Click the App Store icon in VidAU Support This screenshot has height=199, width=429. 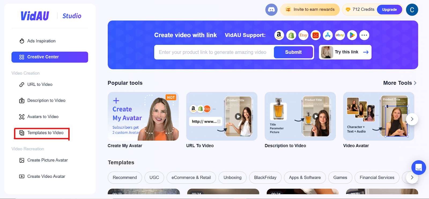coord(328,35)
